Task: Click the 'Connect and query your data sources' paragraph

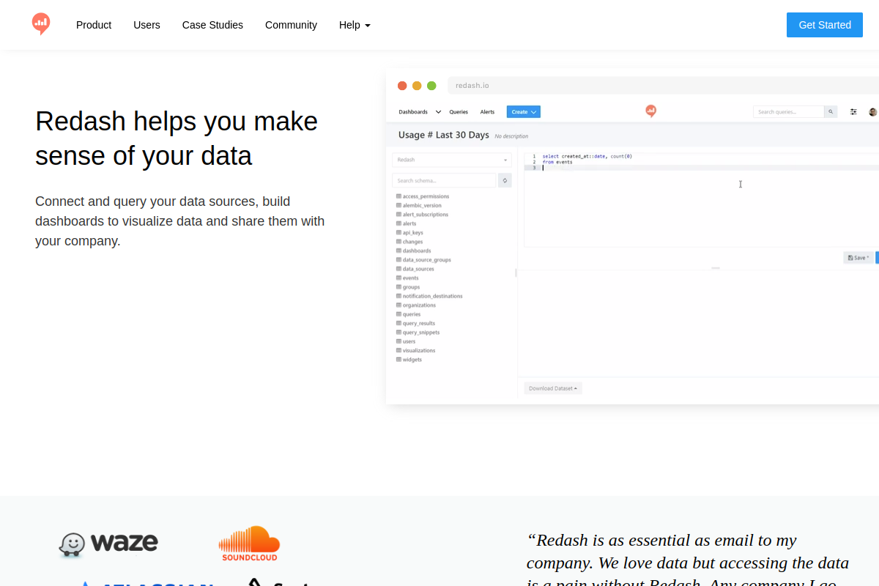Action: 180,221
